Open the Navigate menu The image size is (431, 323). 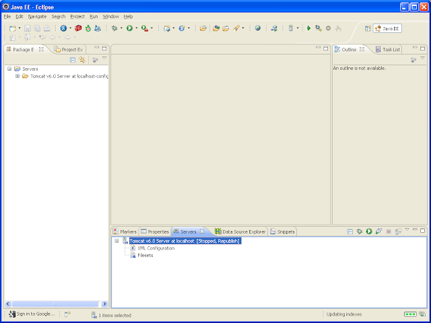pyautogui.click(x=37, y=16)
